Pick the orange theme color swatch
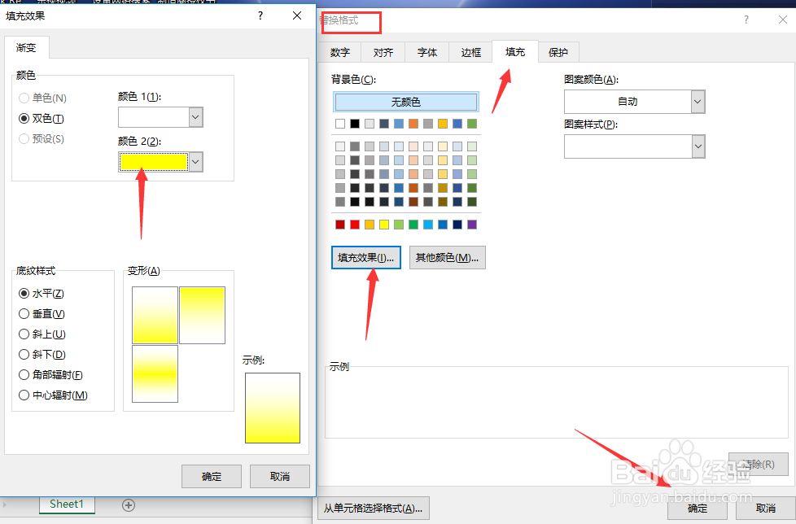 pyautogui.click(x=413, y=123)
